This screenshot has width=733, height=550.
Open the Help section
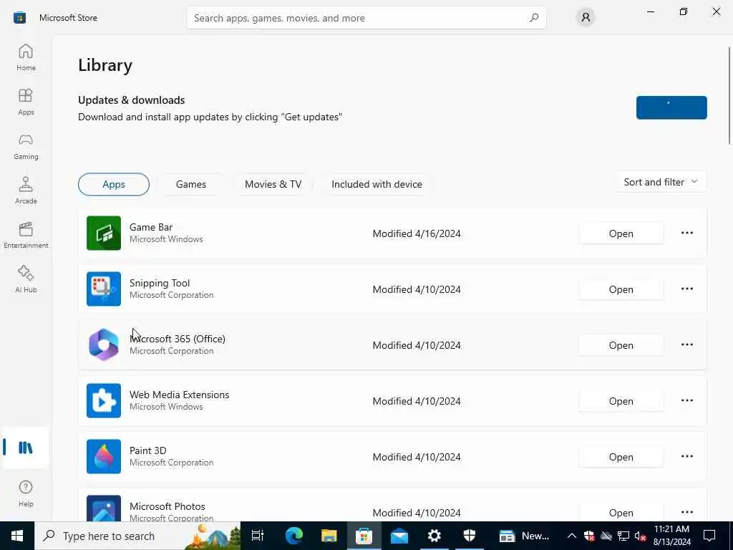tap(26, 493)
